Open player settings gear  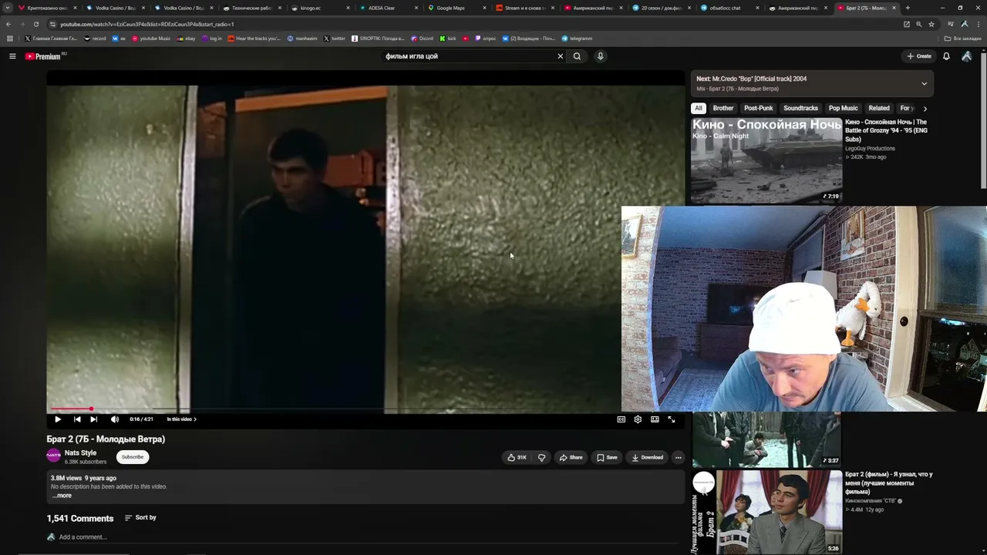coord(638,419)
